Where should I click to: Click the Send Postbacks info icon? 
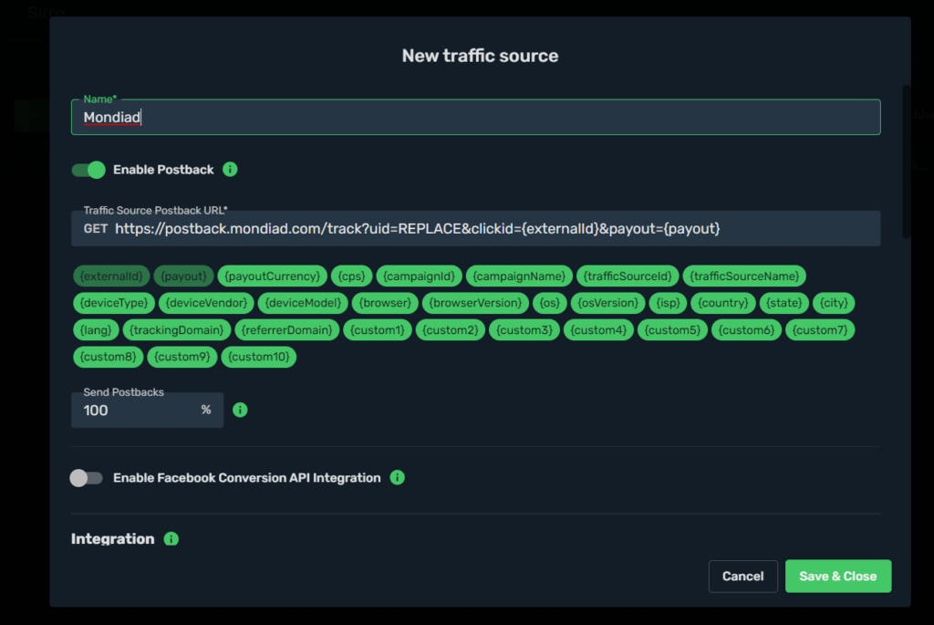coord(240,410)
